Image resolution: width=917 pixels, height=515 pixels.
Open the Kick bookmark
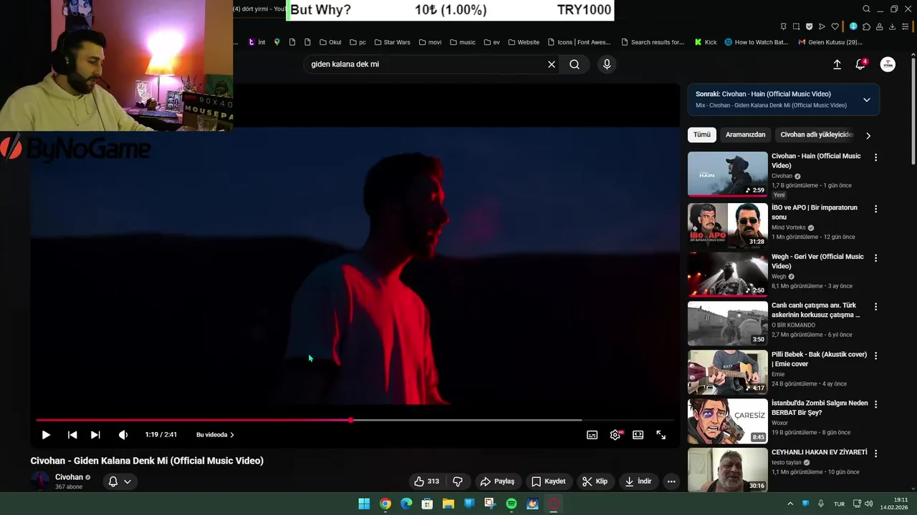tap(706, 42)
